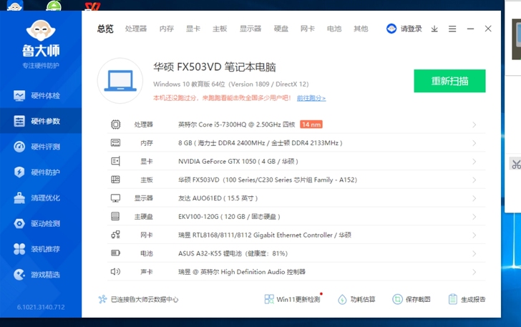The width and height of the screenshot is (521, 327).
Task: Click the Core i5-7300HQ processor text
Action: pyautogui.click(x=237, y=125)
